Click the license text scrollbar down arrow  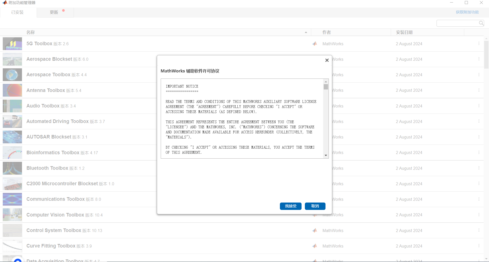pyautogui.click(x=326, y=155)
